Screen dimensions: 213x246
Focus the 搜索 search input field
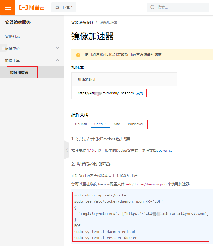(178, 7)
